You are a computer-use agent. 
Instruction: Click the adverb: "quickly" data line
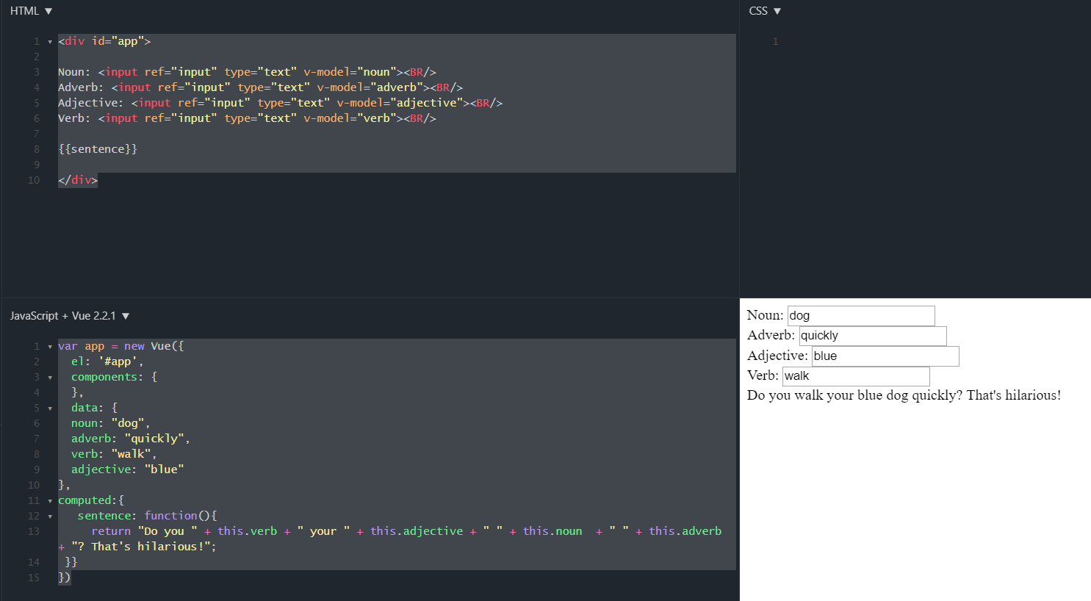(131, 439)
